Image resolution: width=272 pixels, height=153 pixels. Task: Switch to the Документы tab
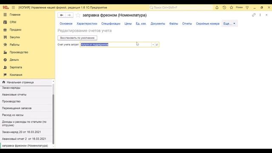tap(158, 24)
